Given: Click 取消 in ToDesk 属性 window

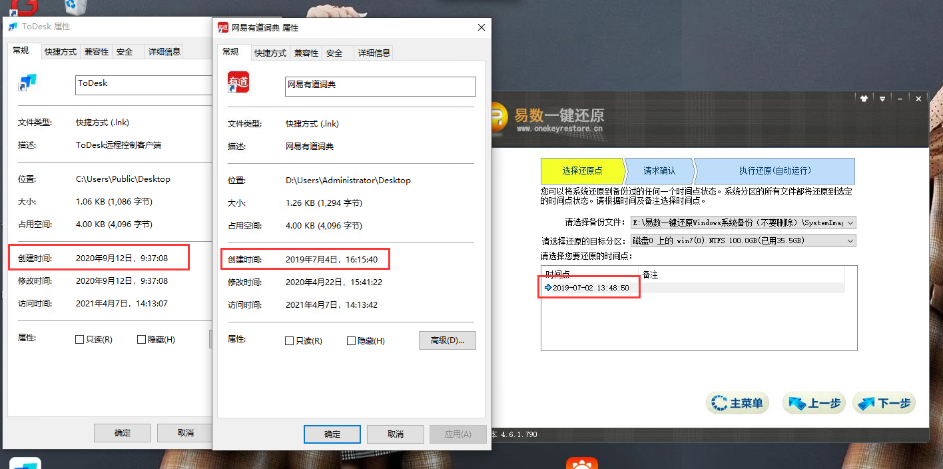Looking at the screenshot, I should 186,433.
